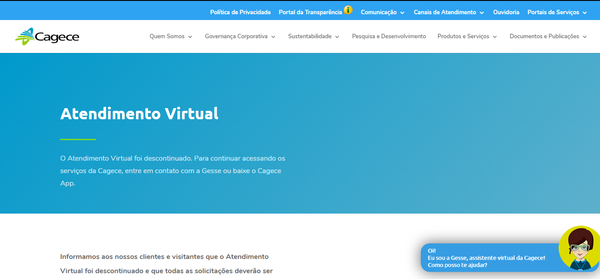Open Política de Privacidade link
This screenshot has width=600, height=279.
pos(240,12)
